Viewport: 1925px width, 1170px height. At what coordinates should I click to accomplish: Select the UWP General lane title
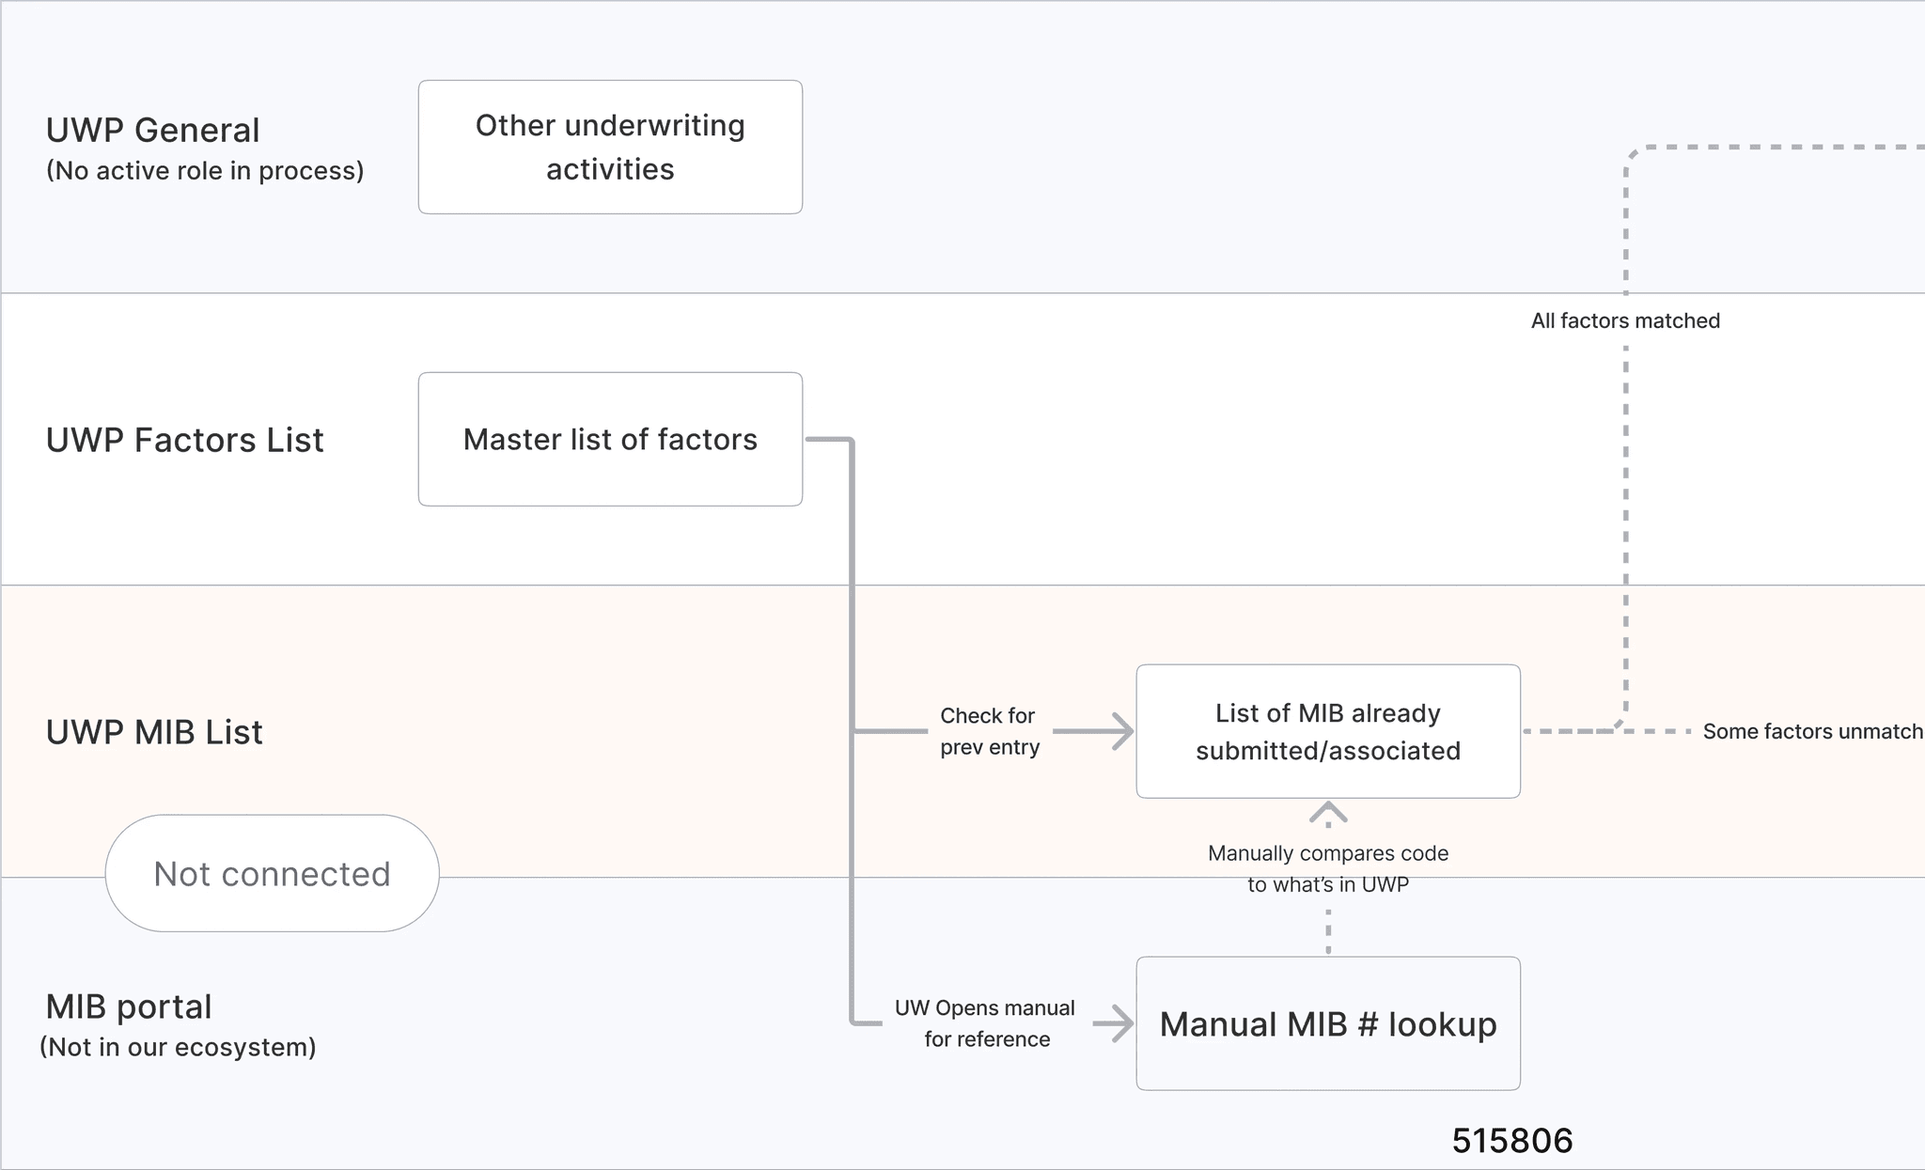[x=153, y=130]
